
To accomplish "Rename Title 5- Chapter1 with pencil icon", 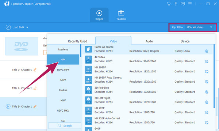I will pos(35,107).
